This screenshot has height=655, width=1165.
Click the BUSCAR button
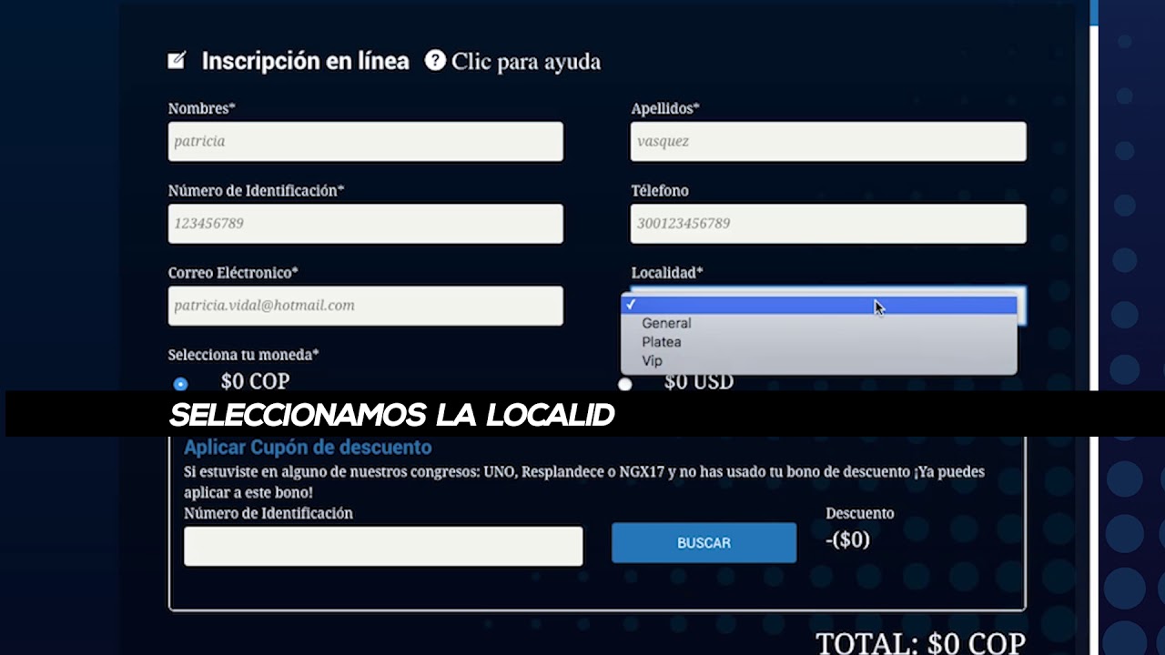(x=704, y=542)
